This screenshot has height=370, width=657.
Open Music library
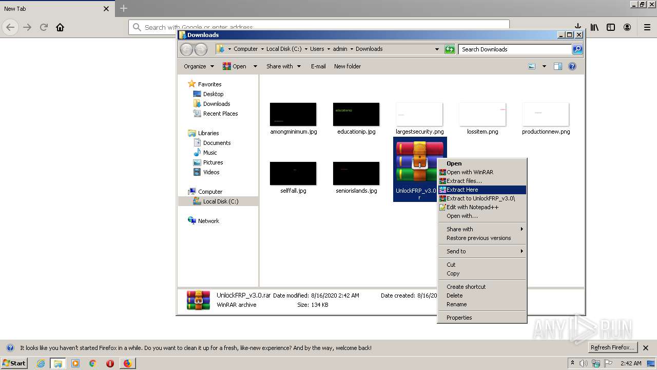click(x=210, y=153)
